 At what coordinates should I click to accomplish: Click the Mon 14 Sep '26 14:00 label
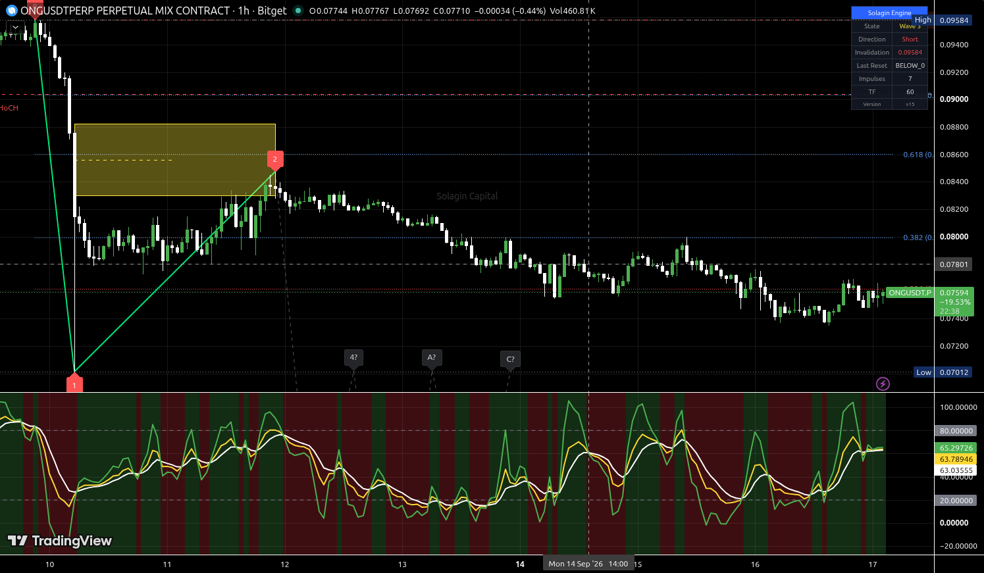tap(588, 564)
